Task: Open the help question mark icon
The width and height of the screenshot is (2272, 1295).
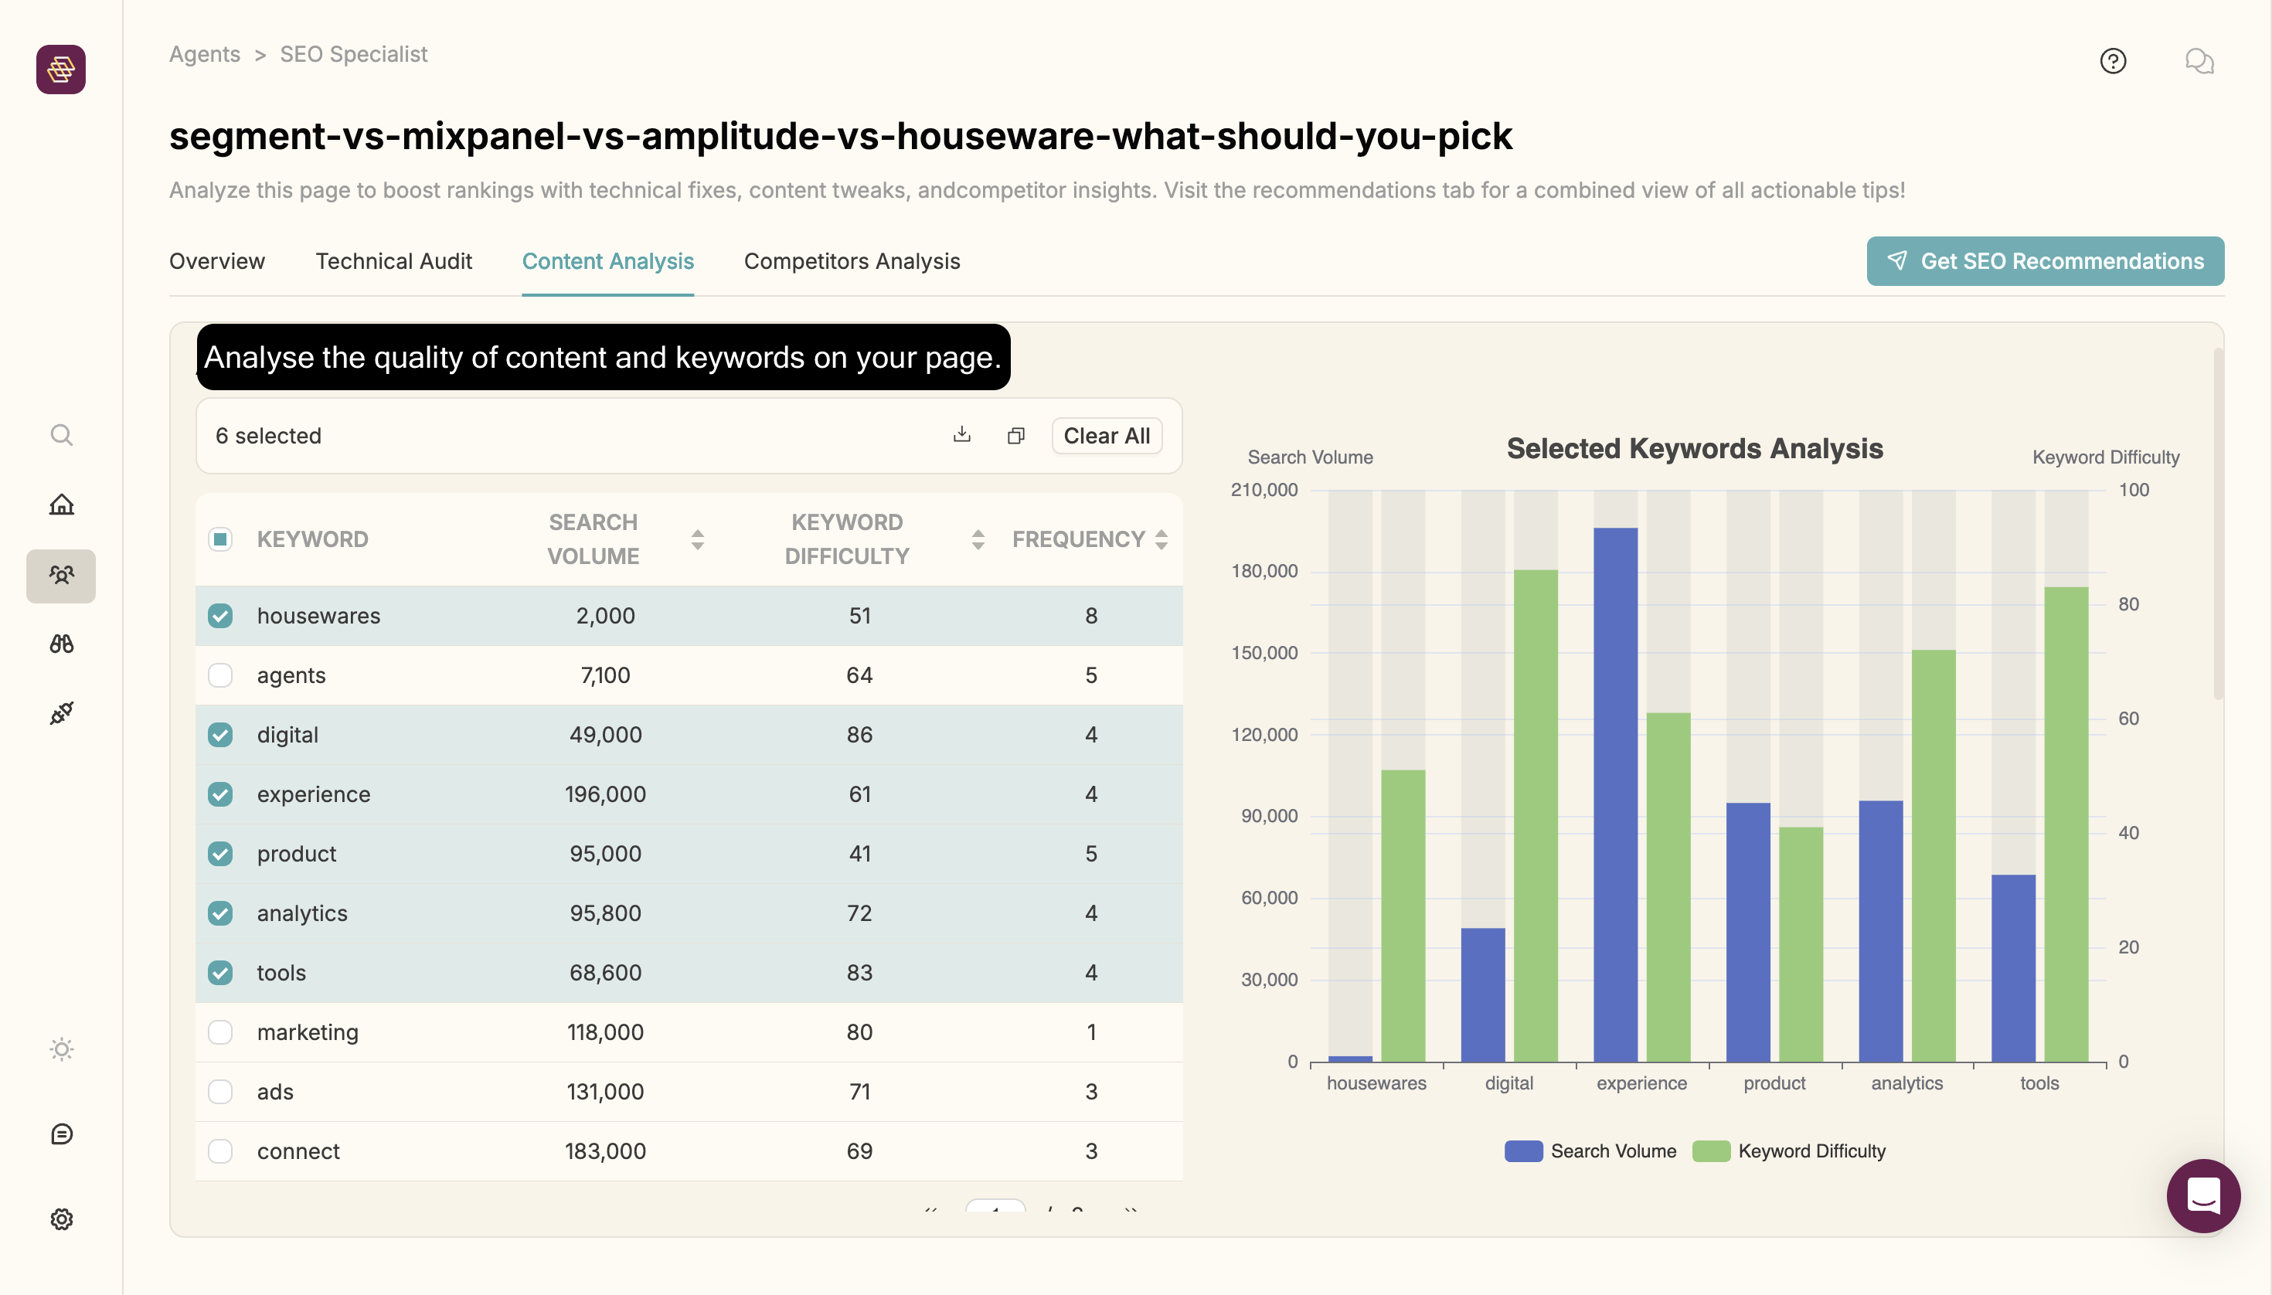Action: pyautogui.click(x=2113, y=60)
